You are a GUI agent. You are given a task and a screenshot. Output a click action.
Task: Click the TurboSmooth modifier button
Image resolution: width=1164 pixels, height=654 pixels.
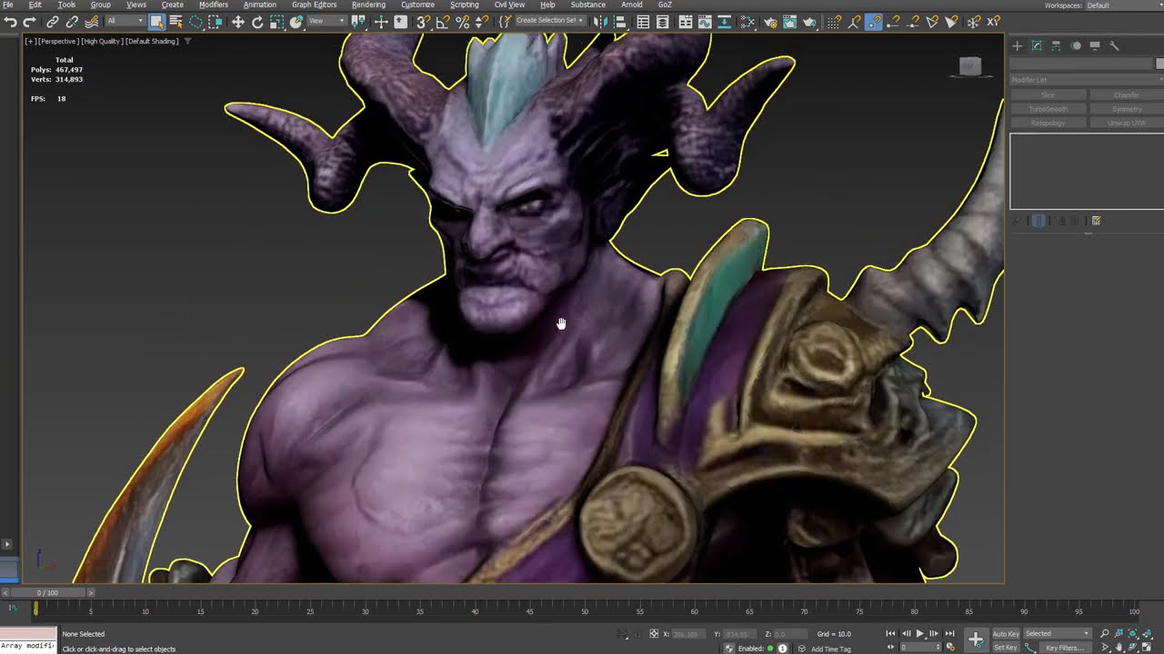coord(1049,109)
